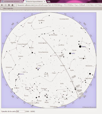This screenshot has height=114, width=102.
Task: Click the Hydra constellation label
Action: [72, 70]
